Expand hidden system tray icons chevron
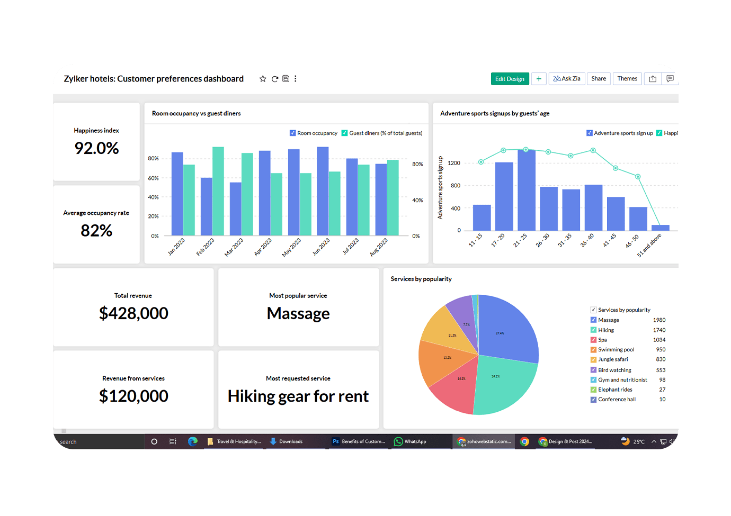The height and width of the screenshot is (516, 731). click(x=654, y=441)
